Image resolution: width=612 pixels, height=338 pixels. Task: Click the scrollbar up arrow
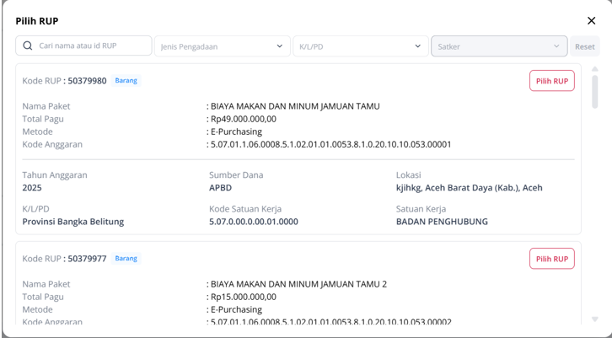pos(595,69)
